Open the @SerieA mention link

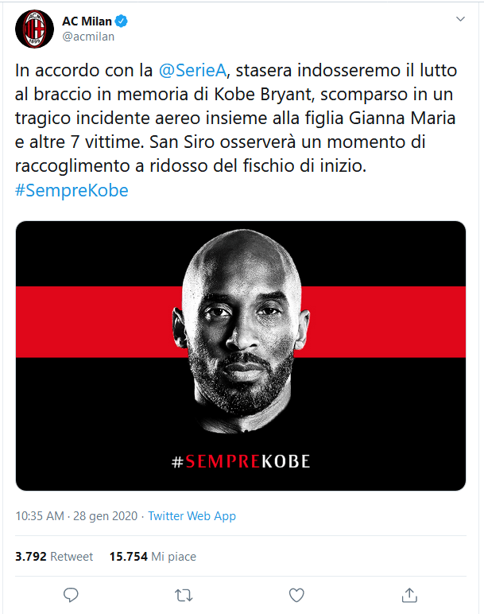point(192,71)
